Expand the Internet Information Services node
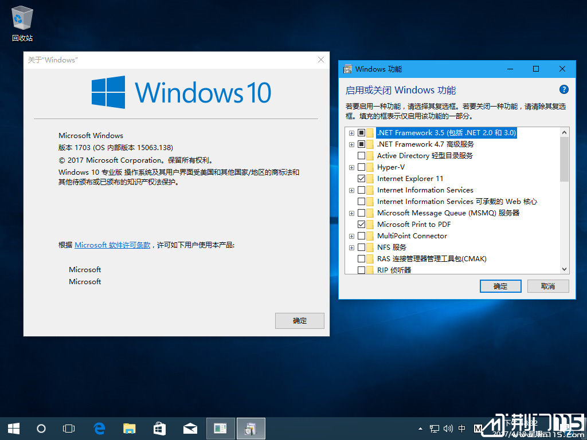The image size is (587, 440). (351, 190)
